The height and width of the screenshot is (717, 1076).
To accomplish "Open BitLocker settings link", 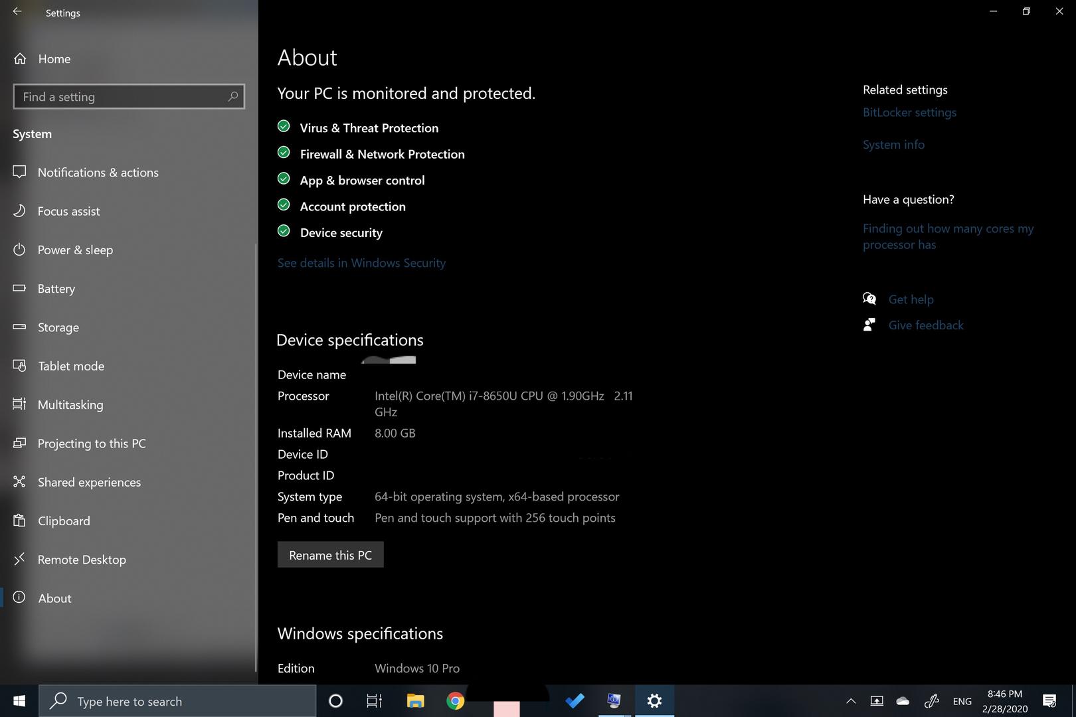I will pos(909,112).
